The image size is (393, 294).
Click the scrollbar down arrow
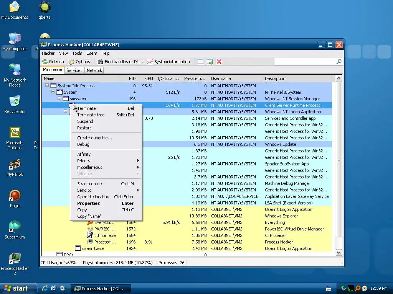coord(339,253)
